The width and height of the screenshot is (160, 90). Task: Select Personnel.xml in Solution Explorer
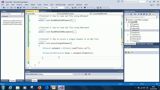click(x=137, y=37)
